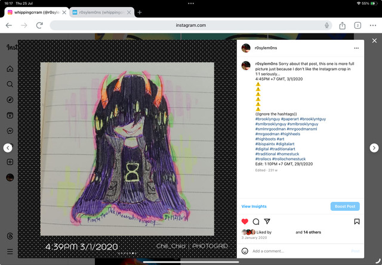Go to the next post with the right arrow
The height and width of the screenshot is (265, 382).
coord(374,148)
